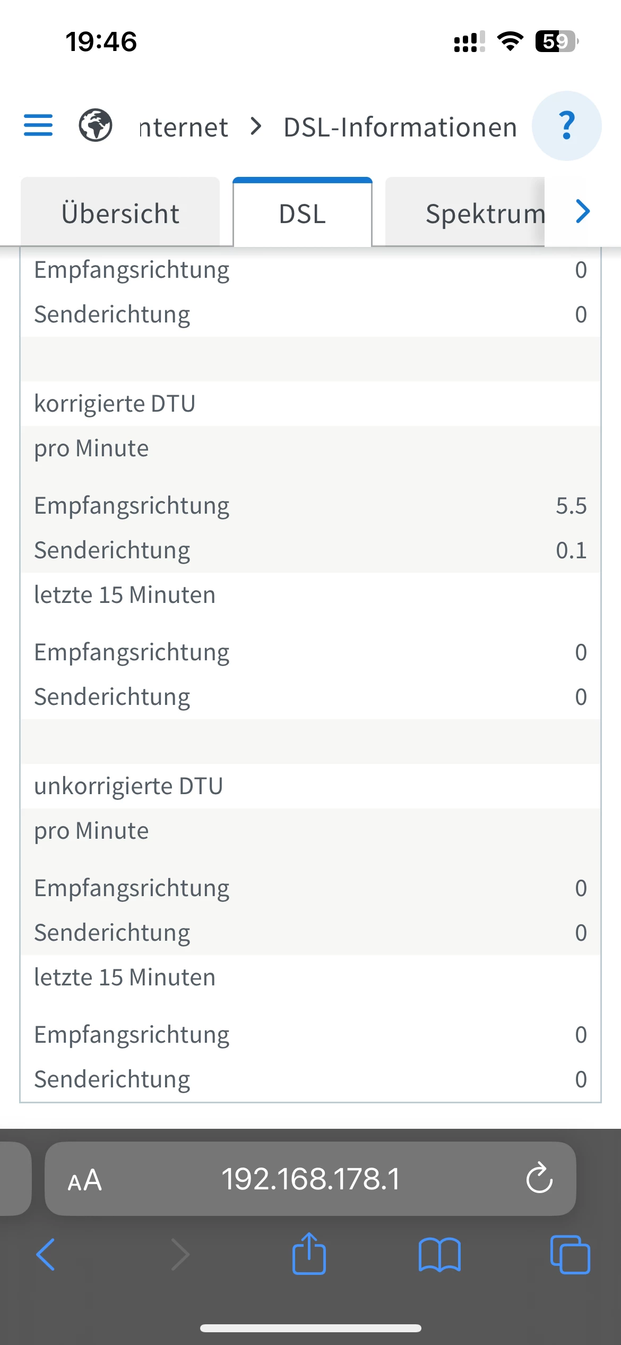The width and height of the screenshot is (621, 1345).
Task: Tap the address bar showing 192.168.178.1
Action: (x=310, y=1179)
